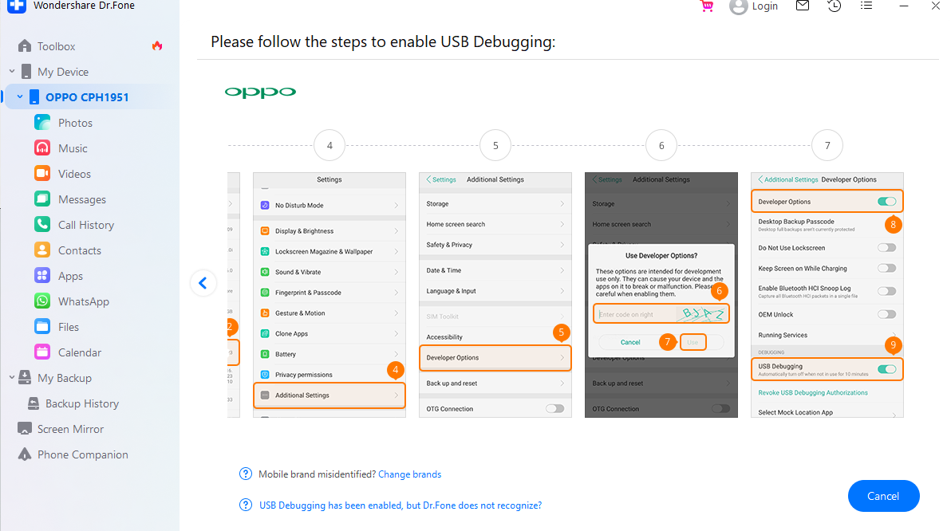Click the Call History phone icon
This screenshot has height=531, width=951.
click(x=42, y=224)
